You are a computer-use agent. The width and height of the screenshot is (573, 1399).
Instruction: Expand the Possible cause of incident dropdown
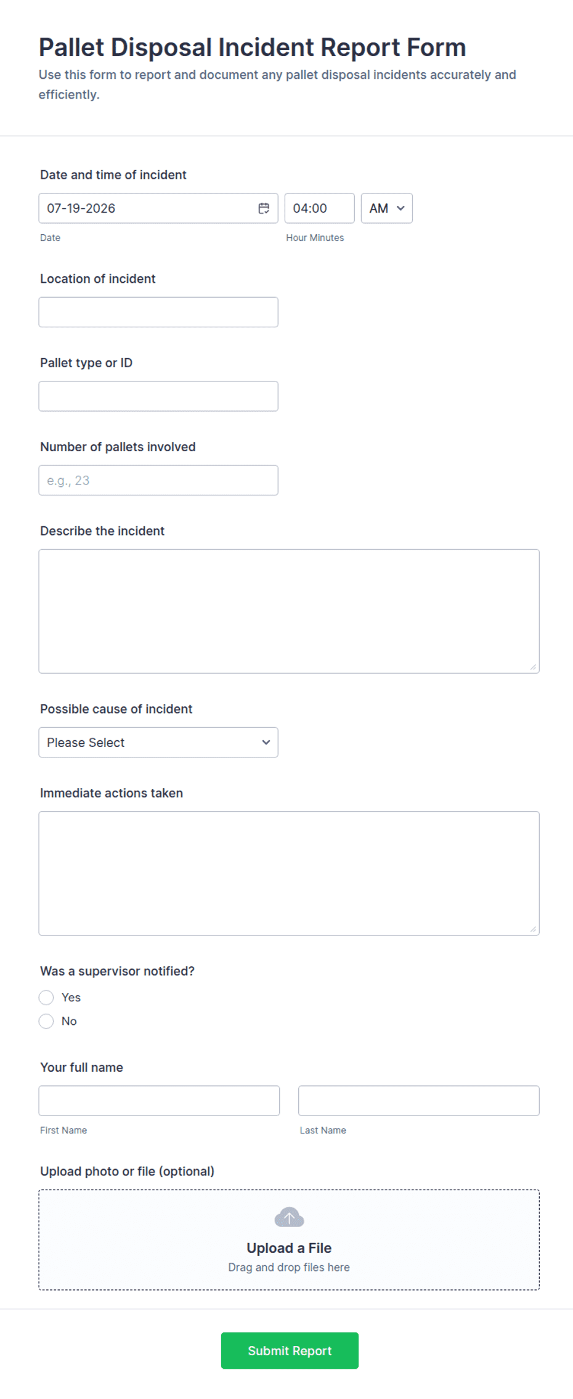click(x=158, y=743)
